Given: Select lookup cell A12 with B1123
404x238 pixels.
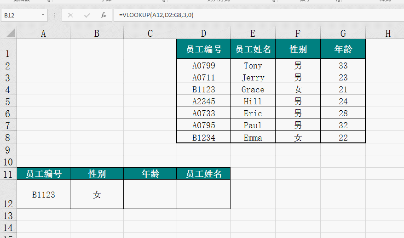Looking at the screenshot, I should click(x=44, y=194).
